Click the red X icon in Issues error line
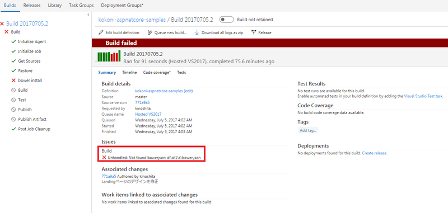448x213 pixels. pos(104,158)
